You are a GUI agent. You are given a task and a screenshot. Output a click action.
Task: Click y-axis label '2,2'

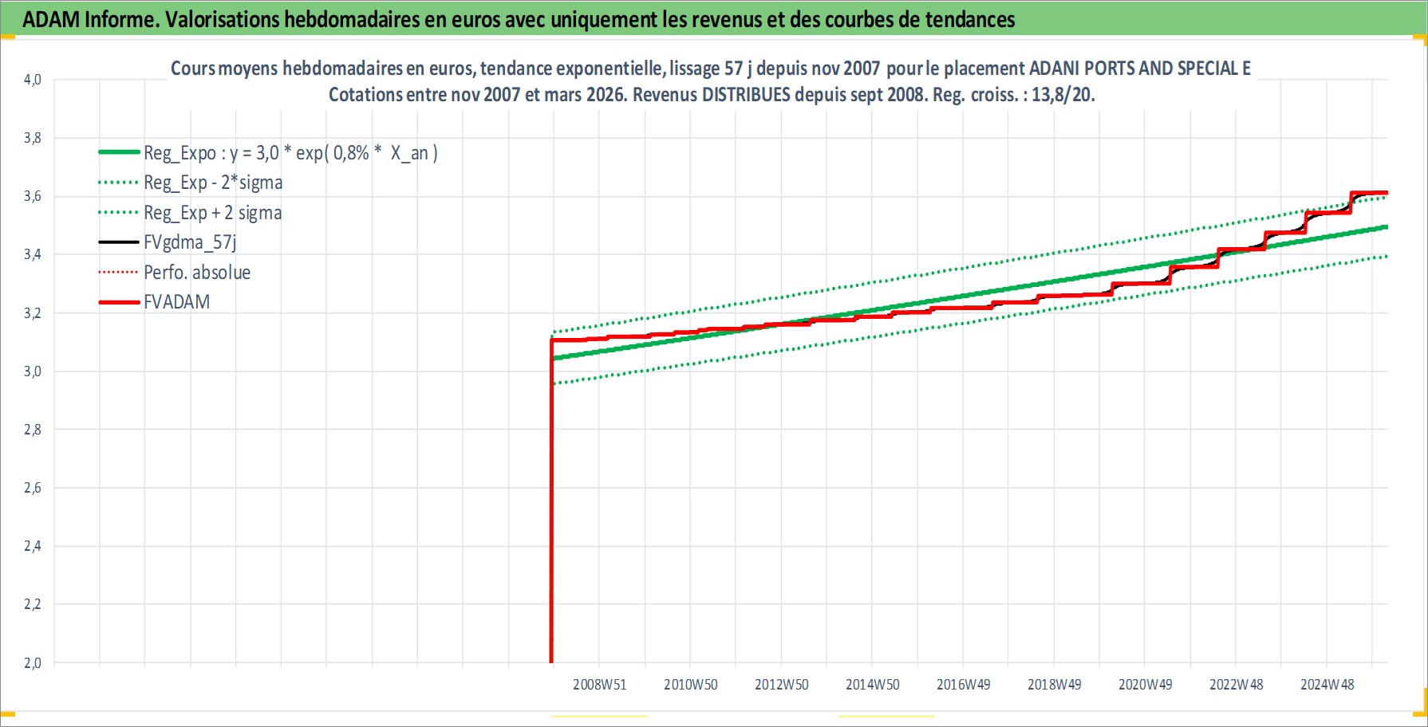[x=33, y=604]
